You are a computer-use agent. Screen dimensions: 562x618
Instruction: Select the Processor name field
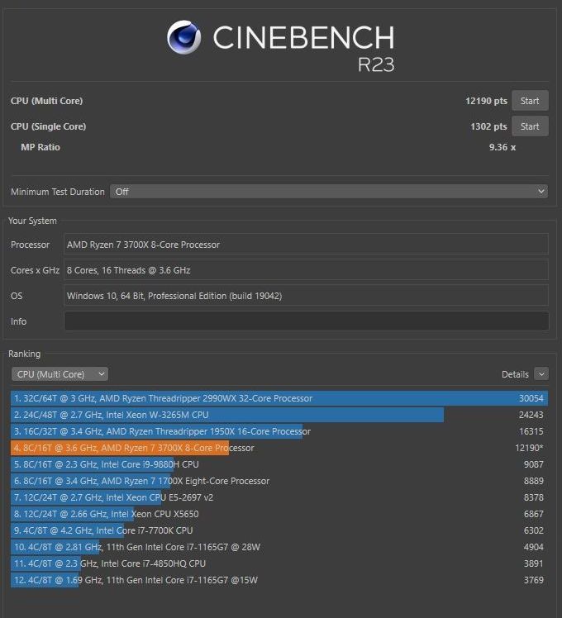pyautogui.click(x=306, y=245)
